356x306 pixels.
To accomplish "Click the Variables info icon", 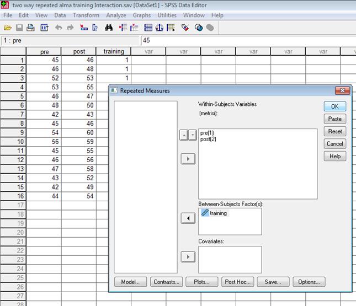I will pyautogui.click(x=95, y=28).
